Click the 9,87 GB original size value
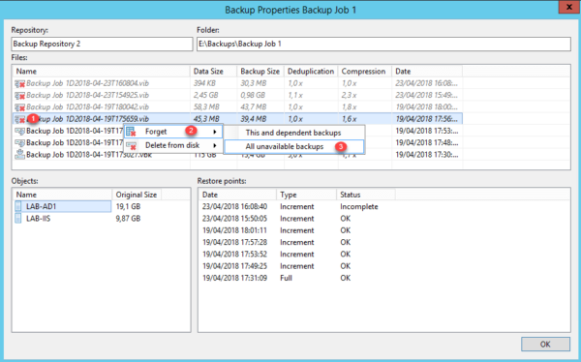This screenshot has height=362, width=581. (128, 218)
